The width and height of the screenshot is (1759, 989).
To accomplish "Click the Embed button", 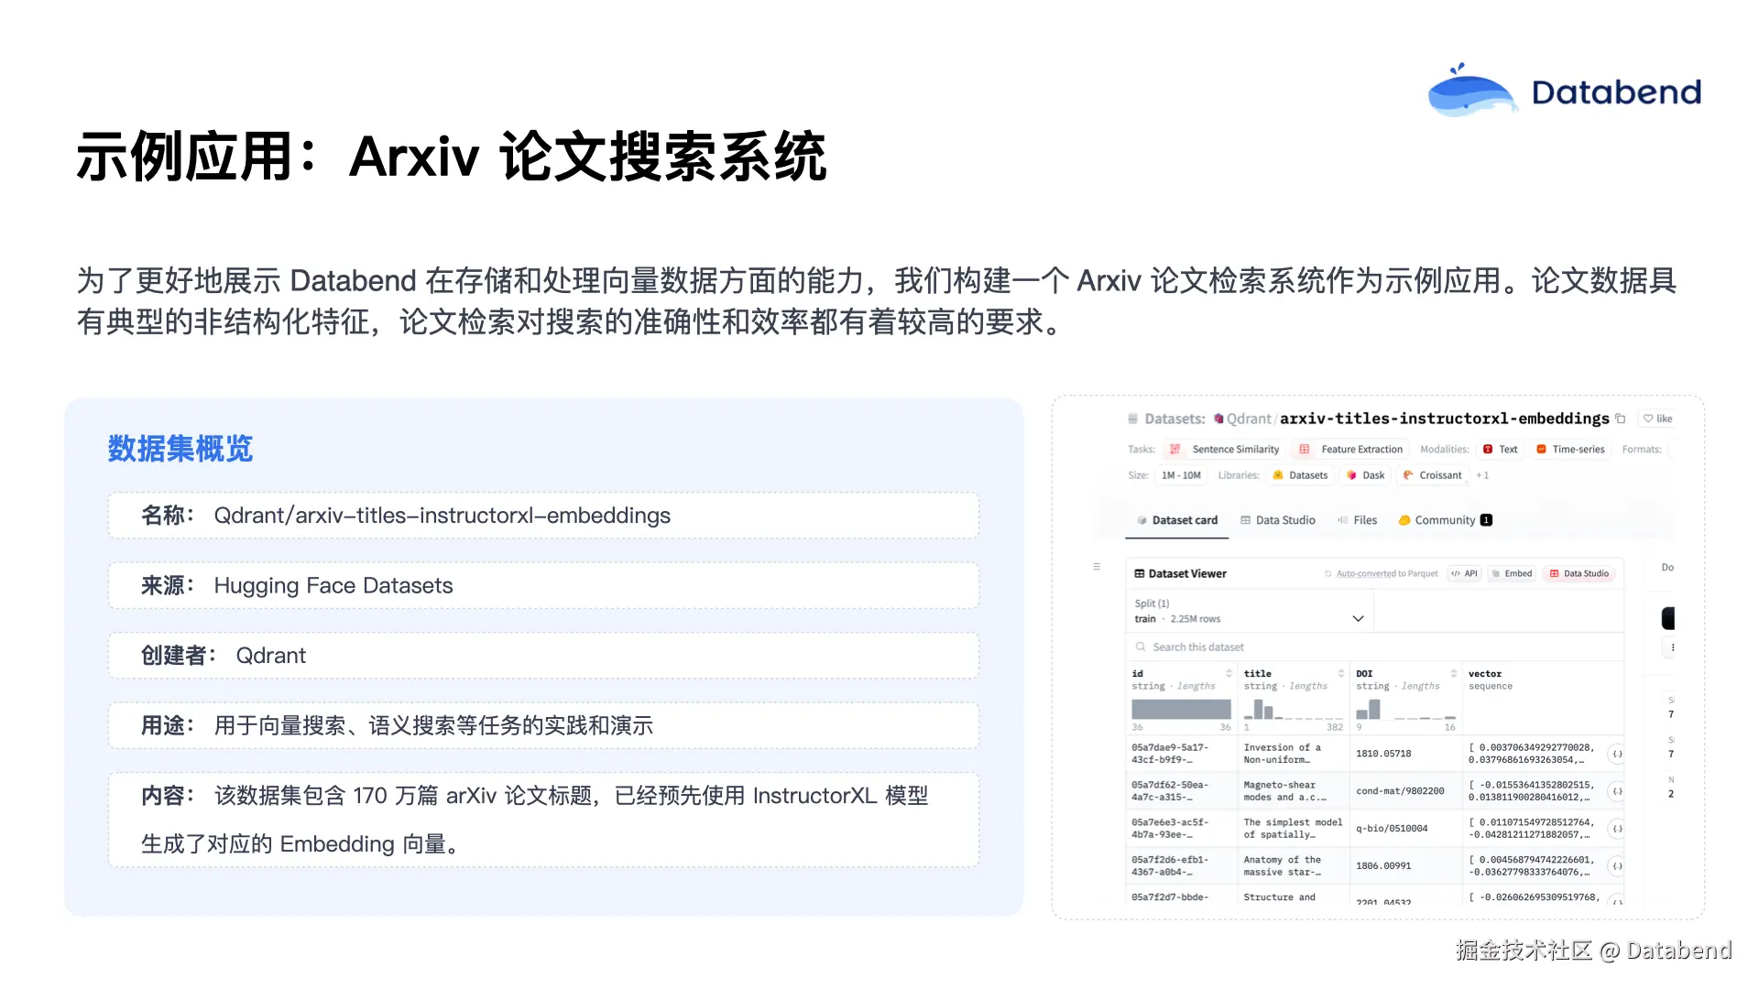I will coord(1511,573).
